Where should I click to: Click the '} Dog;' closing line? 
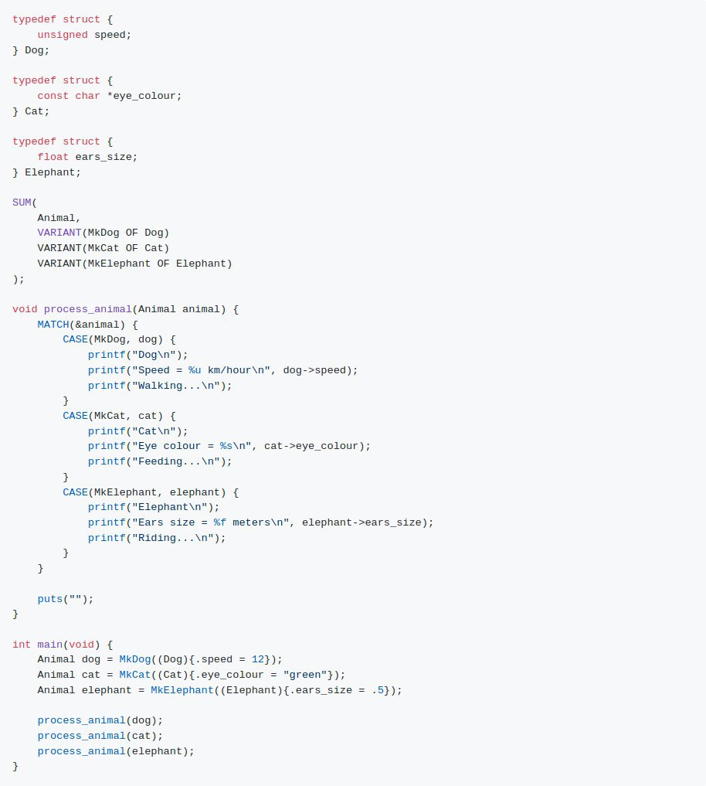click(31, 50)
